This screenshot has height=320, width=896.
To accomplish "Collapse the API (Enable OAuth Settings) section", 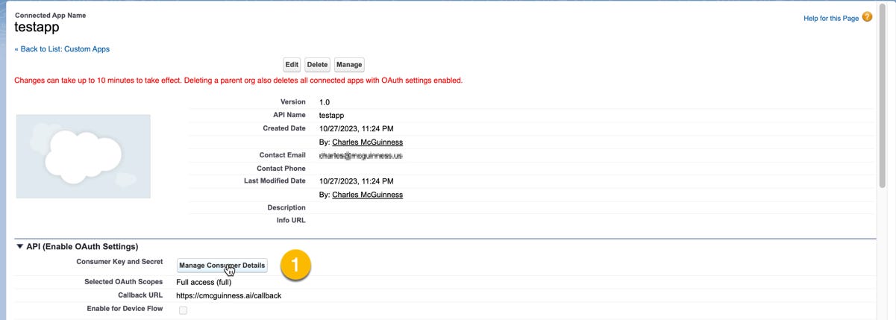I will pos(20,246).
